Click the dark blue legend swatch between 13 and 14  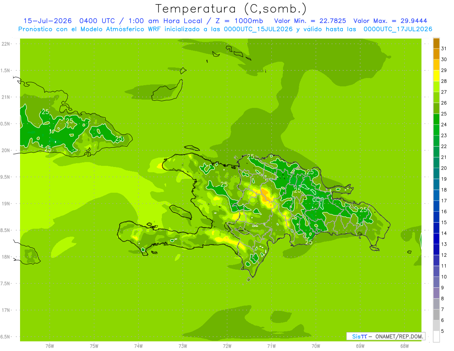click(436, 239)
